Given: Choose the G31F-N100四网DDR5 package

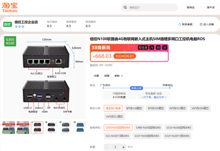Looking at the screenshot, I should (x=147, y=136).
